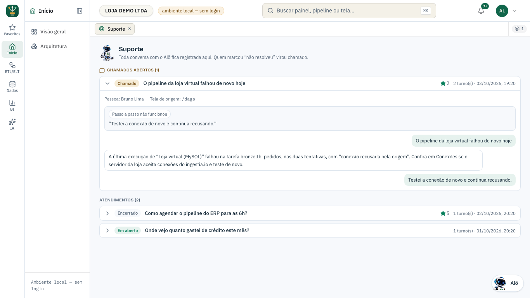
Task: Click "Pessoa: Bruno Lima" text
Action: coord(124,99)
